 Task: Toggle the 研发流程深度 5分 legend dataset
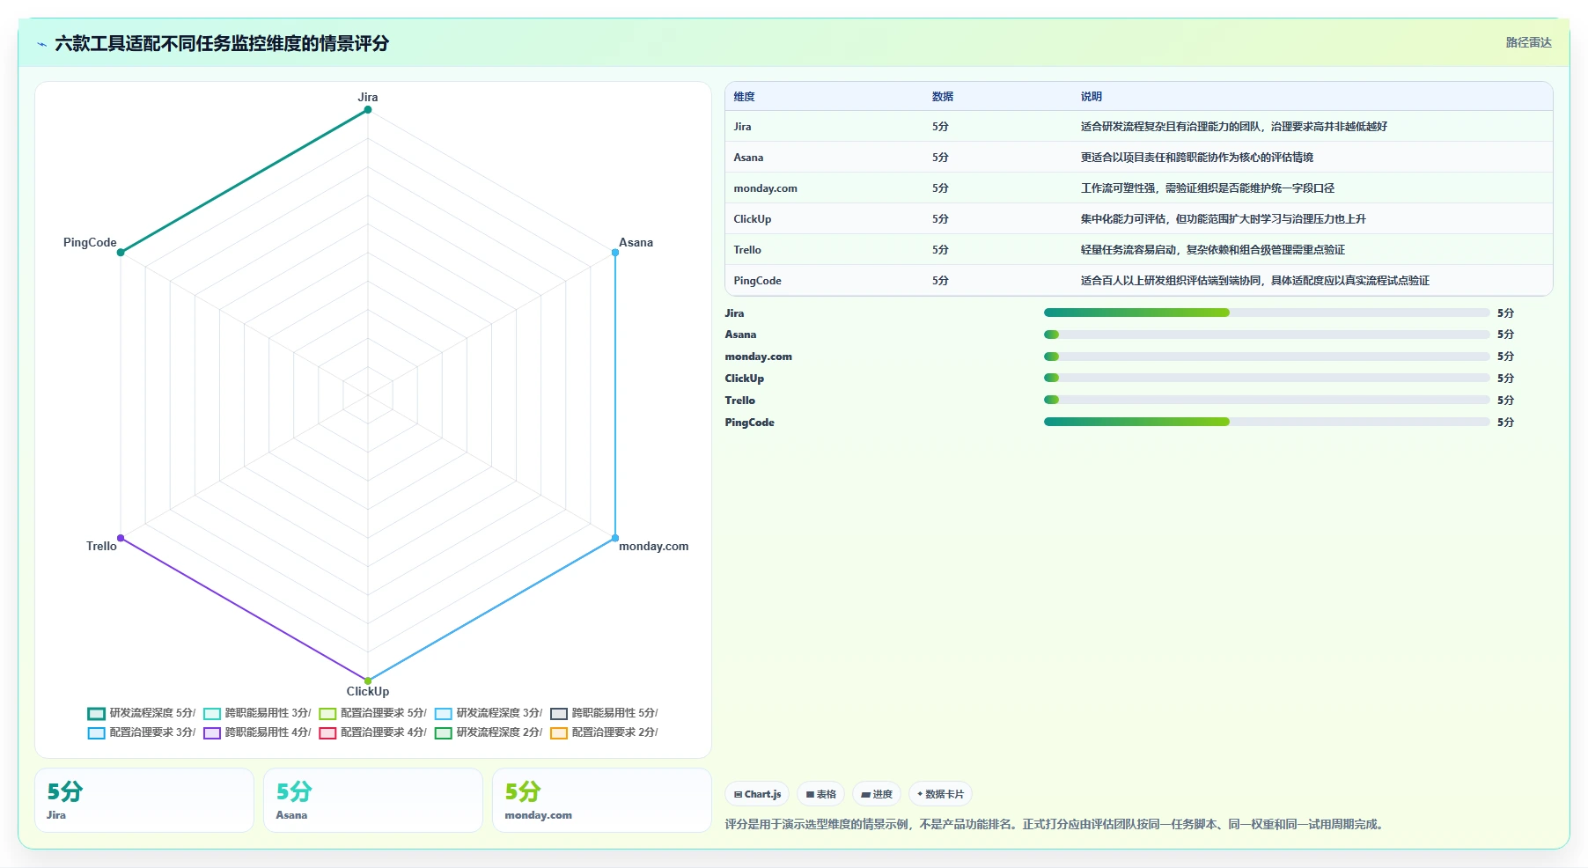(142, 713)
